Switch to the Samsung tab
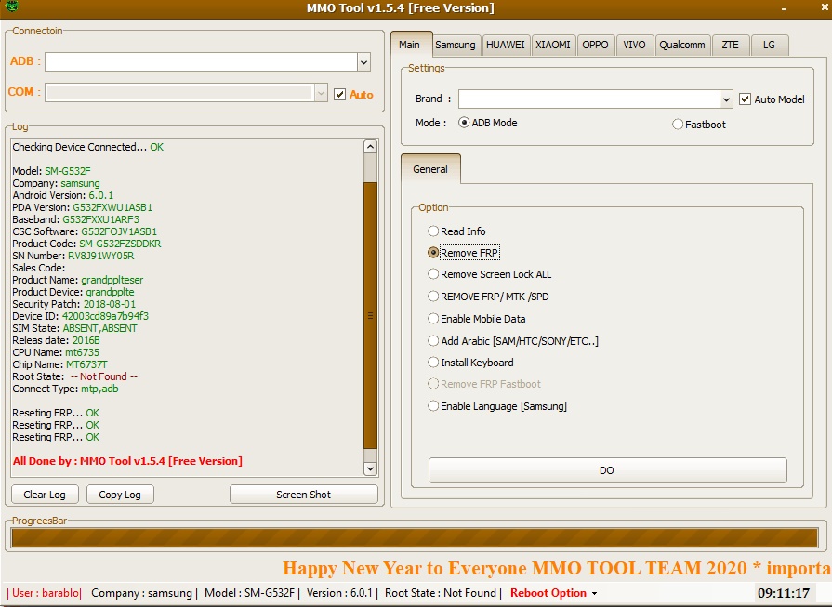This screenshot has height=607, width=832. (456, 46)
